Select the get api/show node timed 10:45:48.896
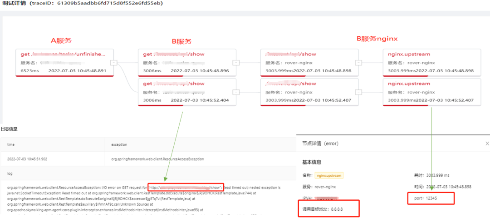Screen dimensions: 490x218 pos(187,63)
